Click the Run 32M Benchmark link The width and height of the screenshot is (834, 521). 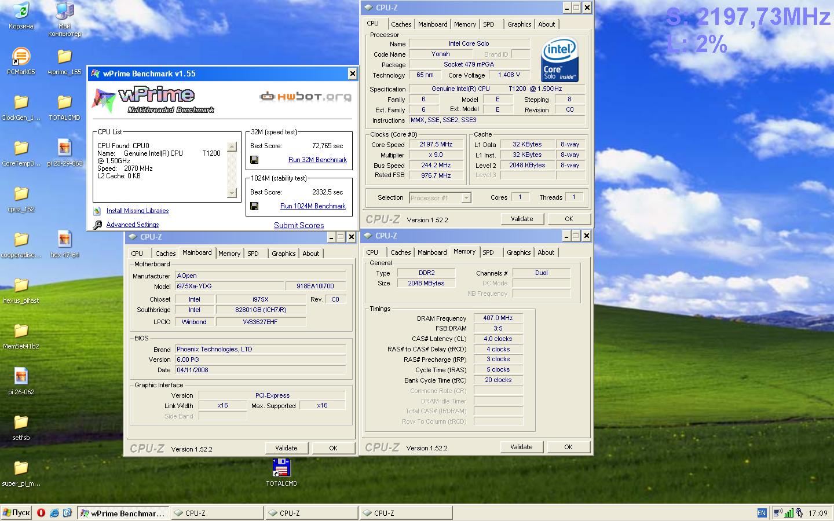(317, 160)
